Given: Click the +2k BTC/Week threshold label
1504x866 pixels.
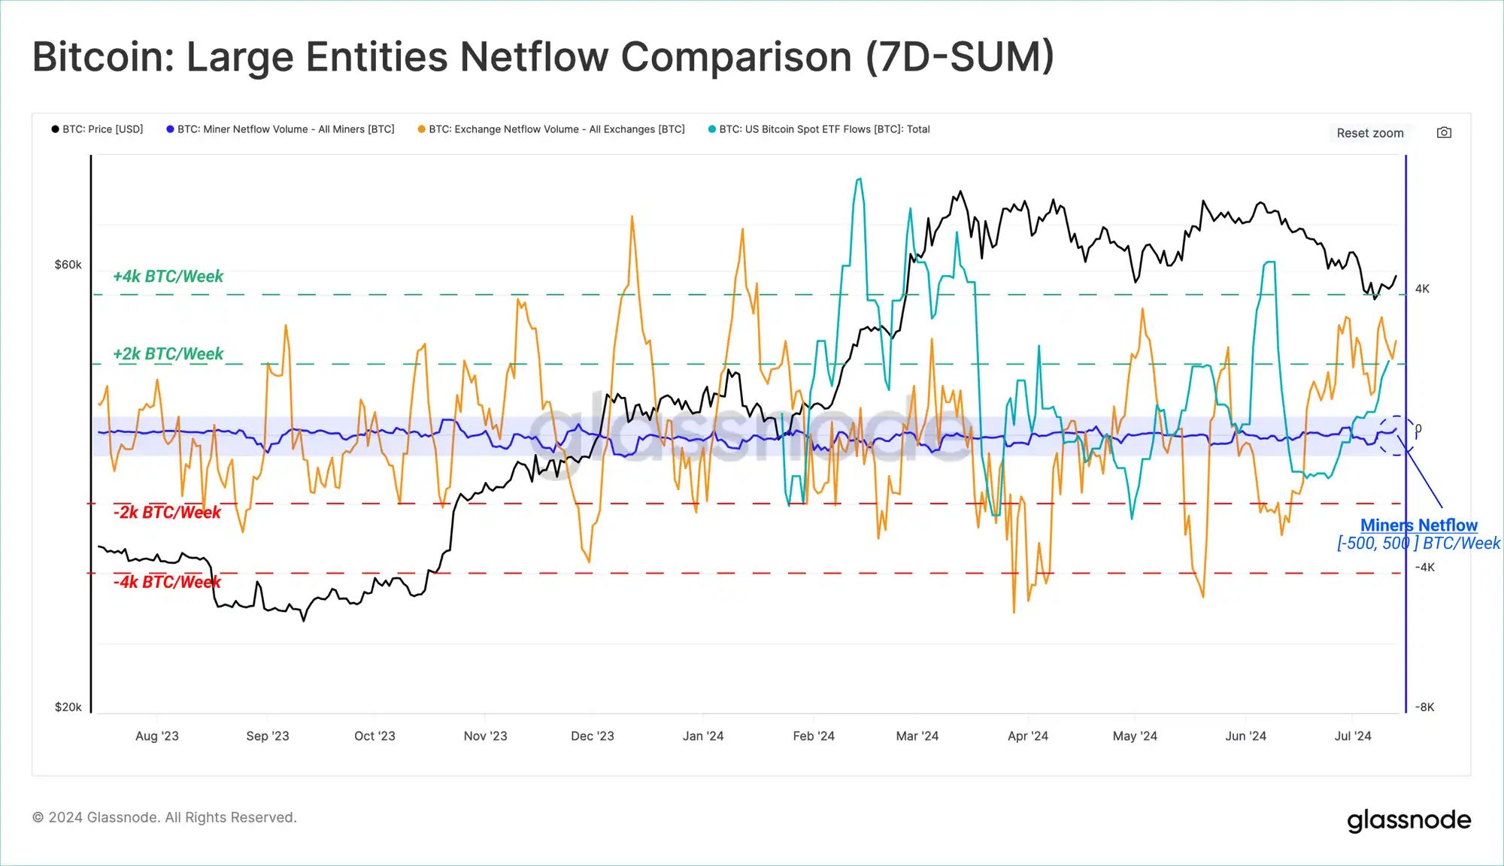Looking at the screenshot, I should click(168, 354).
